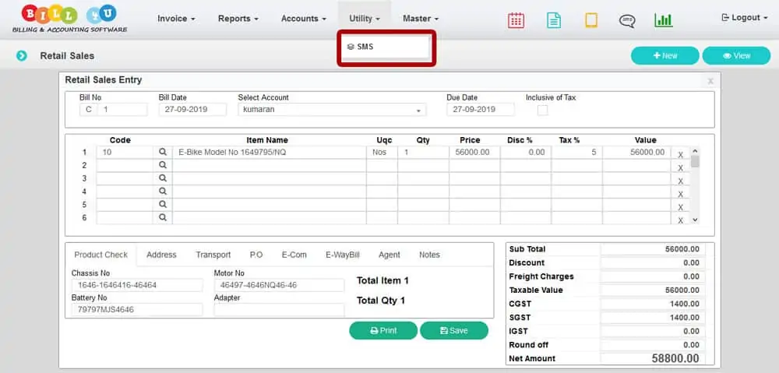
Task: Click the Bill Date field
Action: tap(192, 109)
